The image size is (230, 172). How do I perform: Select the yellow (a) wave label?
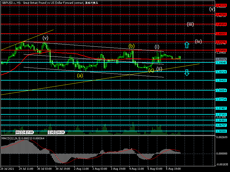pyautogui.click(x=80, y=76)
